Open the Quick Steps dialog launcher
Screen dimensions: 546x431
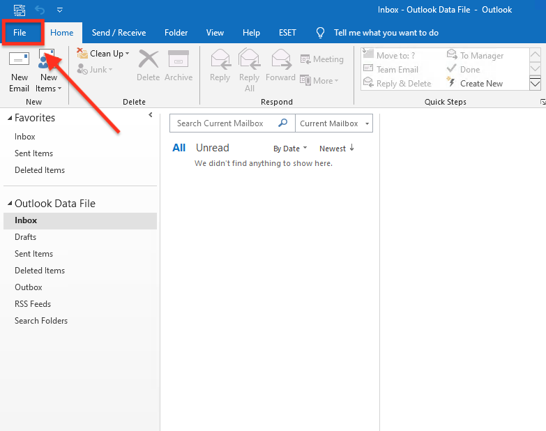click(x=543, y=102)
